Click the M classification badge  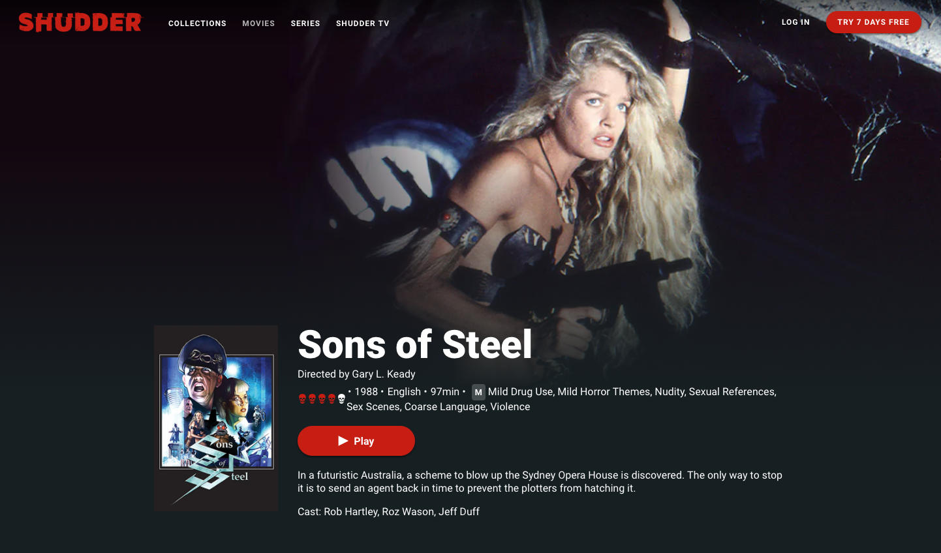coord(478,392)
